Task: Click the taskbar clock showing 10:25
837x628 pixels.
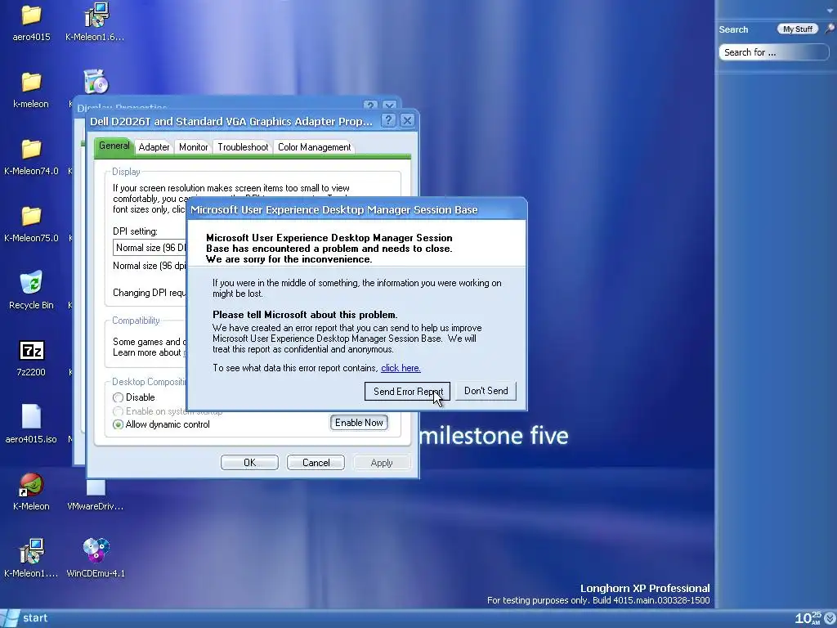Action: (x=808, y=618)
